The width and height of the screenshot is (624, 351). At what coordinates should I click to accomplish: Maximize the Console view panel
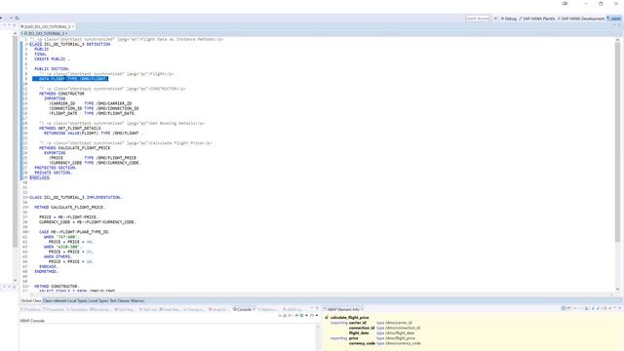317,308
